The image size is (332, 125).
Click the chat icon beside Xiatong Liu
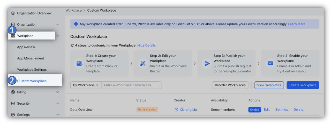[x=176, y=110]
